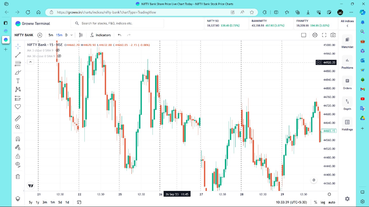Select the brush drawing tool

click(18, 72)
